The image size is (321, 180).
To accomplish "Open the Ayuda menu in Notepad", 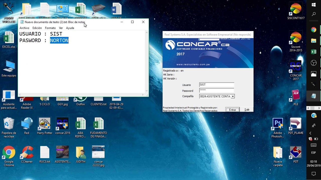I will click(x=70, y=28).
